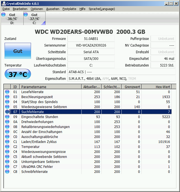Click status orb of Schreibfehlerrate row
The height and width of the screenshot is (192, 180).
pyautogui.click(x=7, y=172)
